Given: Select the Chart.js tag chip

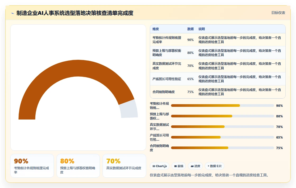Looking at the screenshot, I should (160, 166).
